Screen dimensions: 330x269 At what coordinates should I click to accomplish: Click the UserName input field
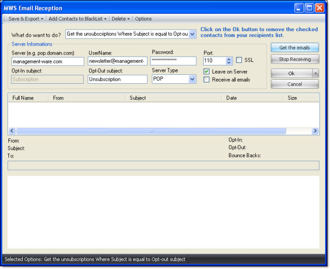click(x=117, y=61)
